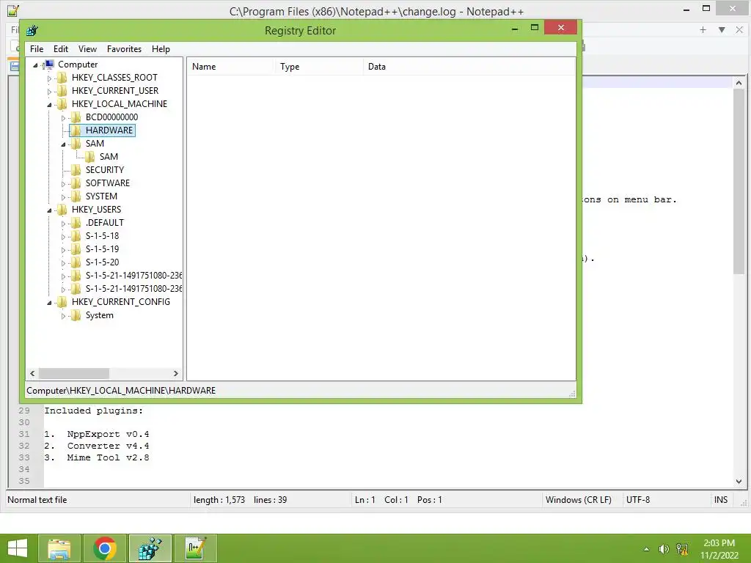Click the Notepad++ plus icon

703,29
